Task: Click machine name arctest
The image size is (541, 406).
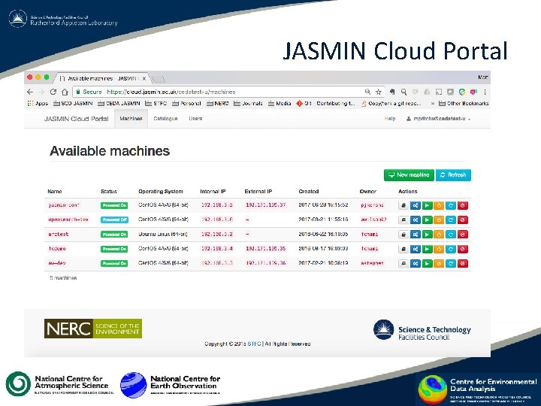Action: pos(59,234)
